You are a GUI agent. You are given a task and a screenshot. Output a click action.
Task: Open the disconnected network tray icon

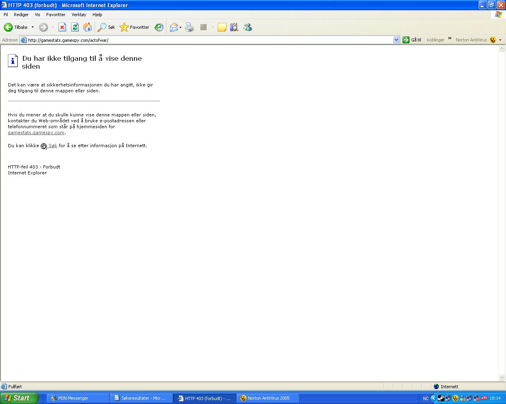pos(477,398)
